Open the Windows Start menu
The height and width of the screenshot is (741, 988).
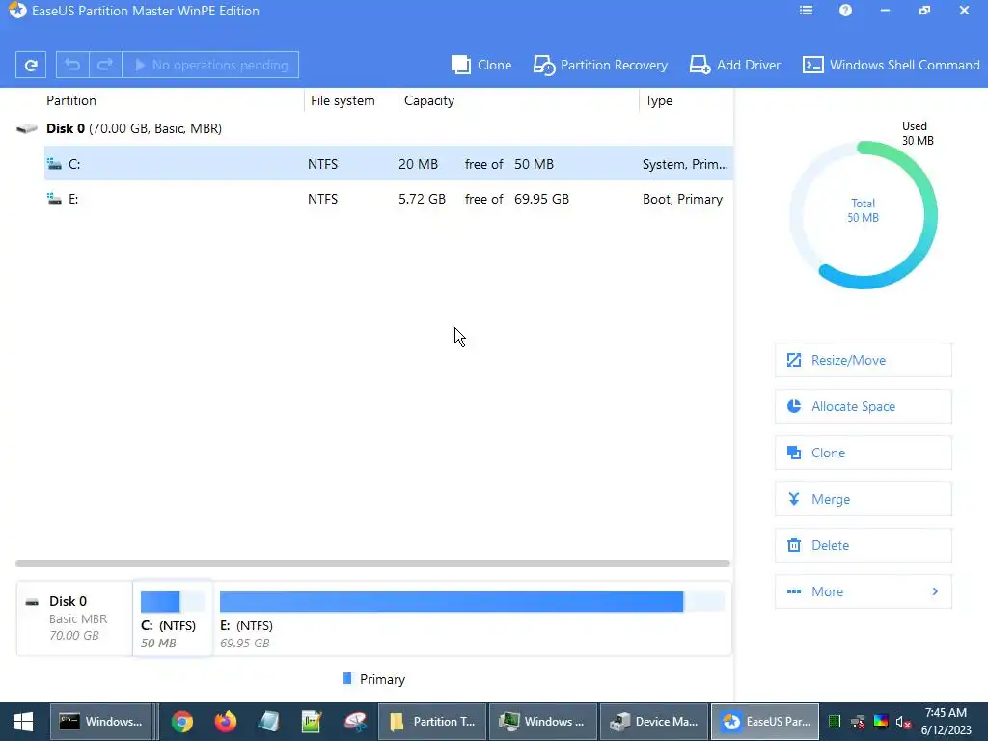point(23,722)
